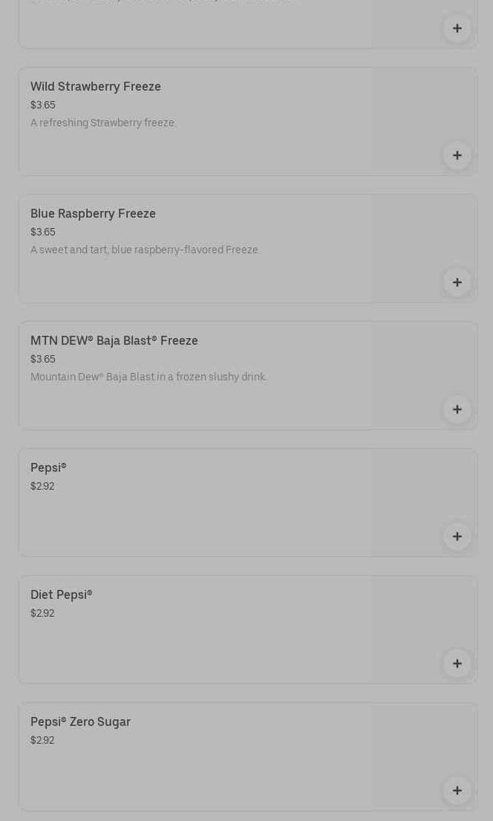Select the Baja Blast frozen slushy drink description

pyautogui.click(x=148, y=377)
